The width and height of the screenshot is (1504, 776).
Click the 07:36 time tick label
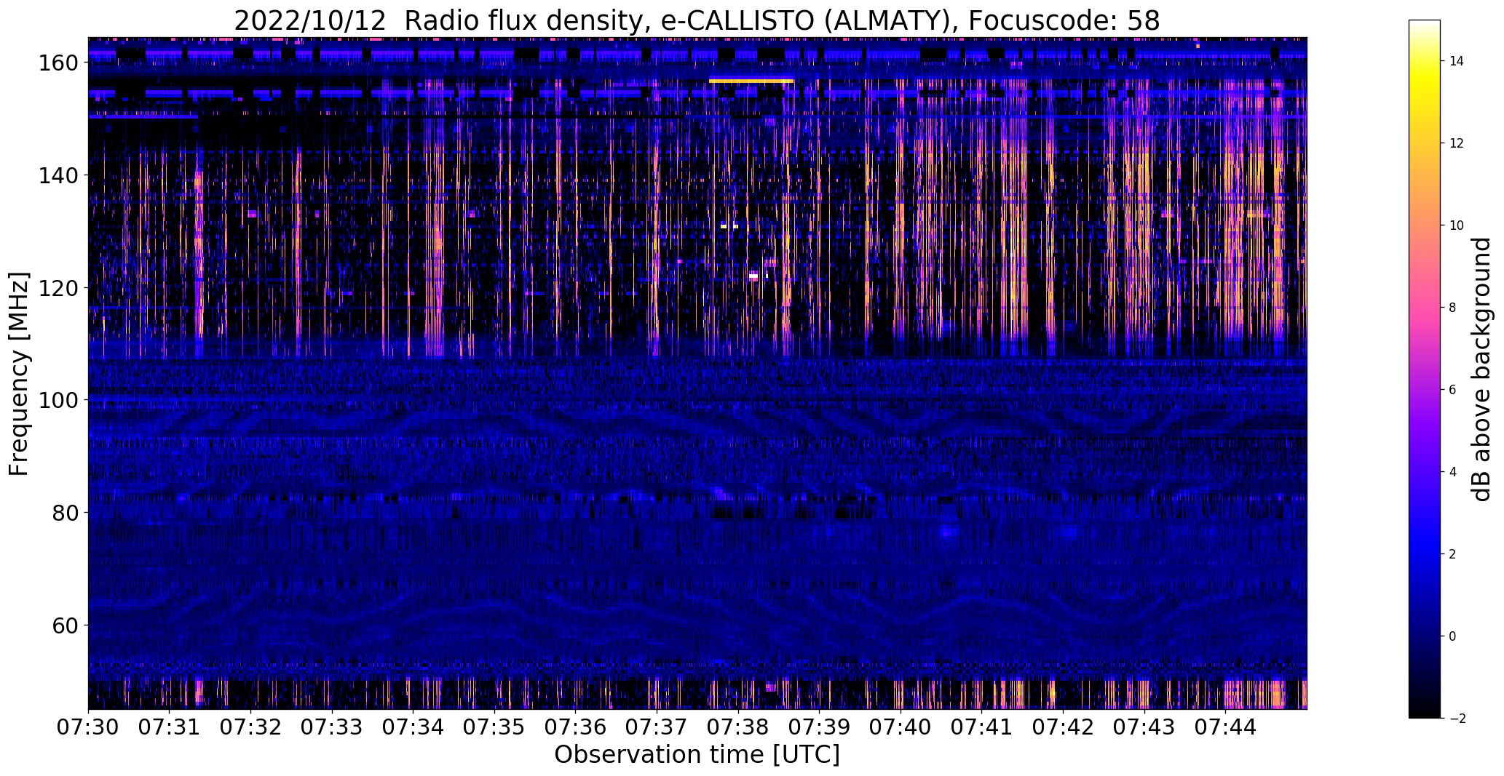pyautogui.click(x=576, y=727)
